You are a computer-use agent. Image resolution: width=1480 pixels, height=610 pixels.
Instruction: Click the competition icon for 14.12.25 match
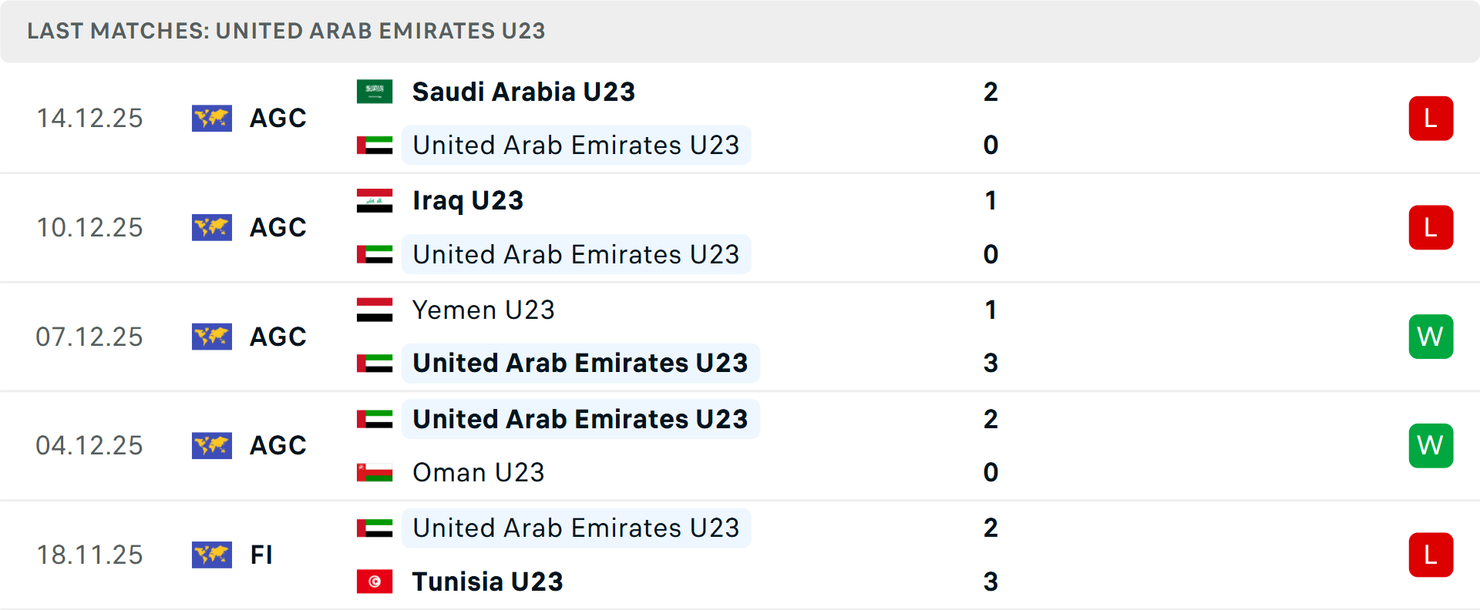(x=212, y=119)
